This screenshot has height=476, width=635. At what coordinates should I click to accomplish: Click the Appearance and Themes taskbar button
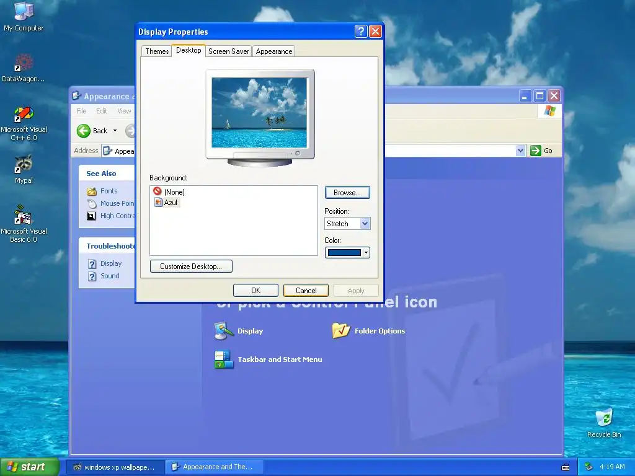[x=215, y=467]
